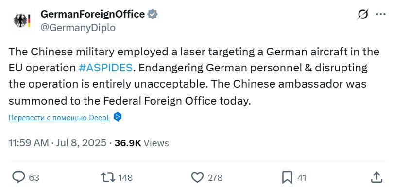Click the German eagle profile avatar
The image size is (393, 193).
tap(22, 21)
